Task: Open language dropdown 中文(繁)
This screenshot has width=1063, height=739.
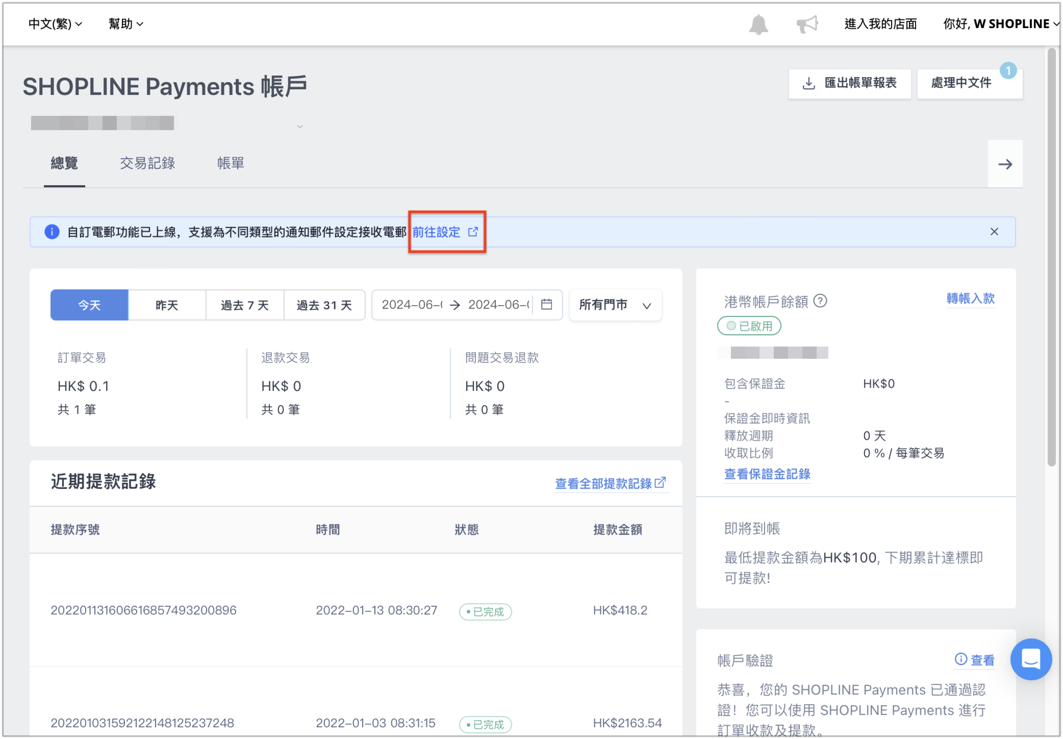Action: (x=55, y=24)
